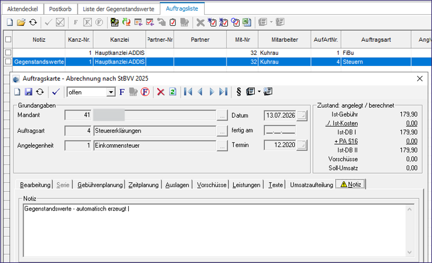This screenshot has width=432, height=263.
Task: Click red X delete icon in Auftragskarte
Action: pos(161,92)
